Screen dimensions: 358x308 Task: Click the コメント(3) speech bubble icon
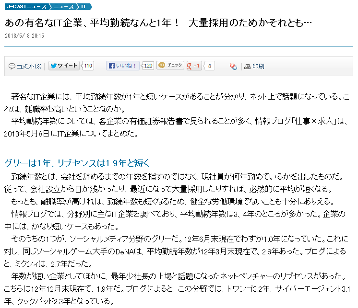[12, 66]
